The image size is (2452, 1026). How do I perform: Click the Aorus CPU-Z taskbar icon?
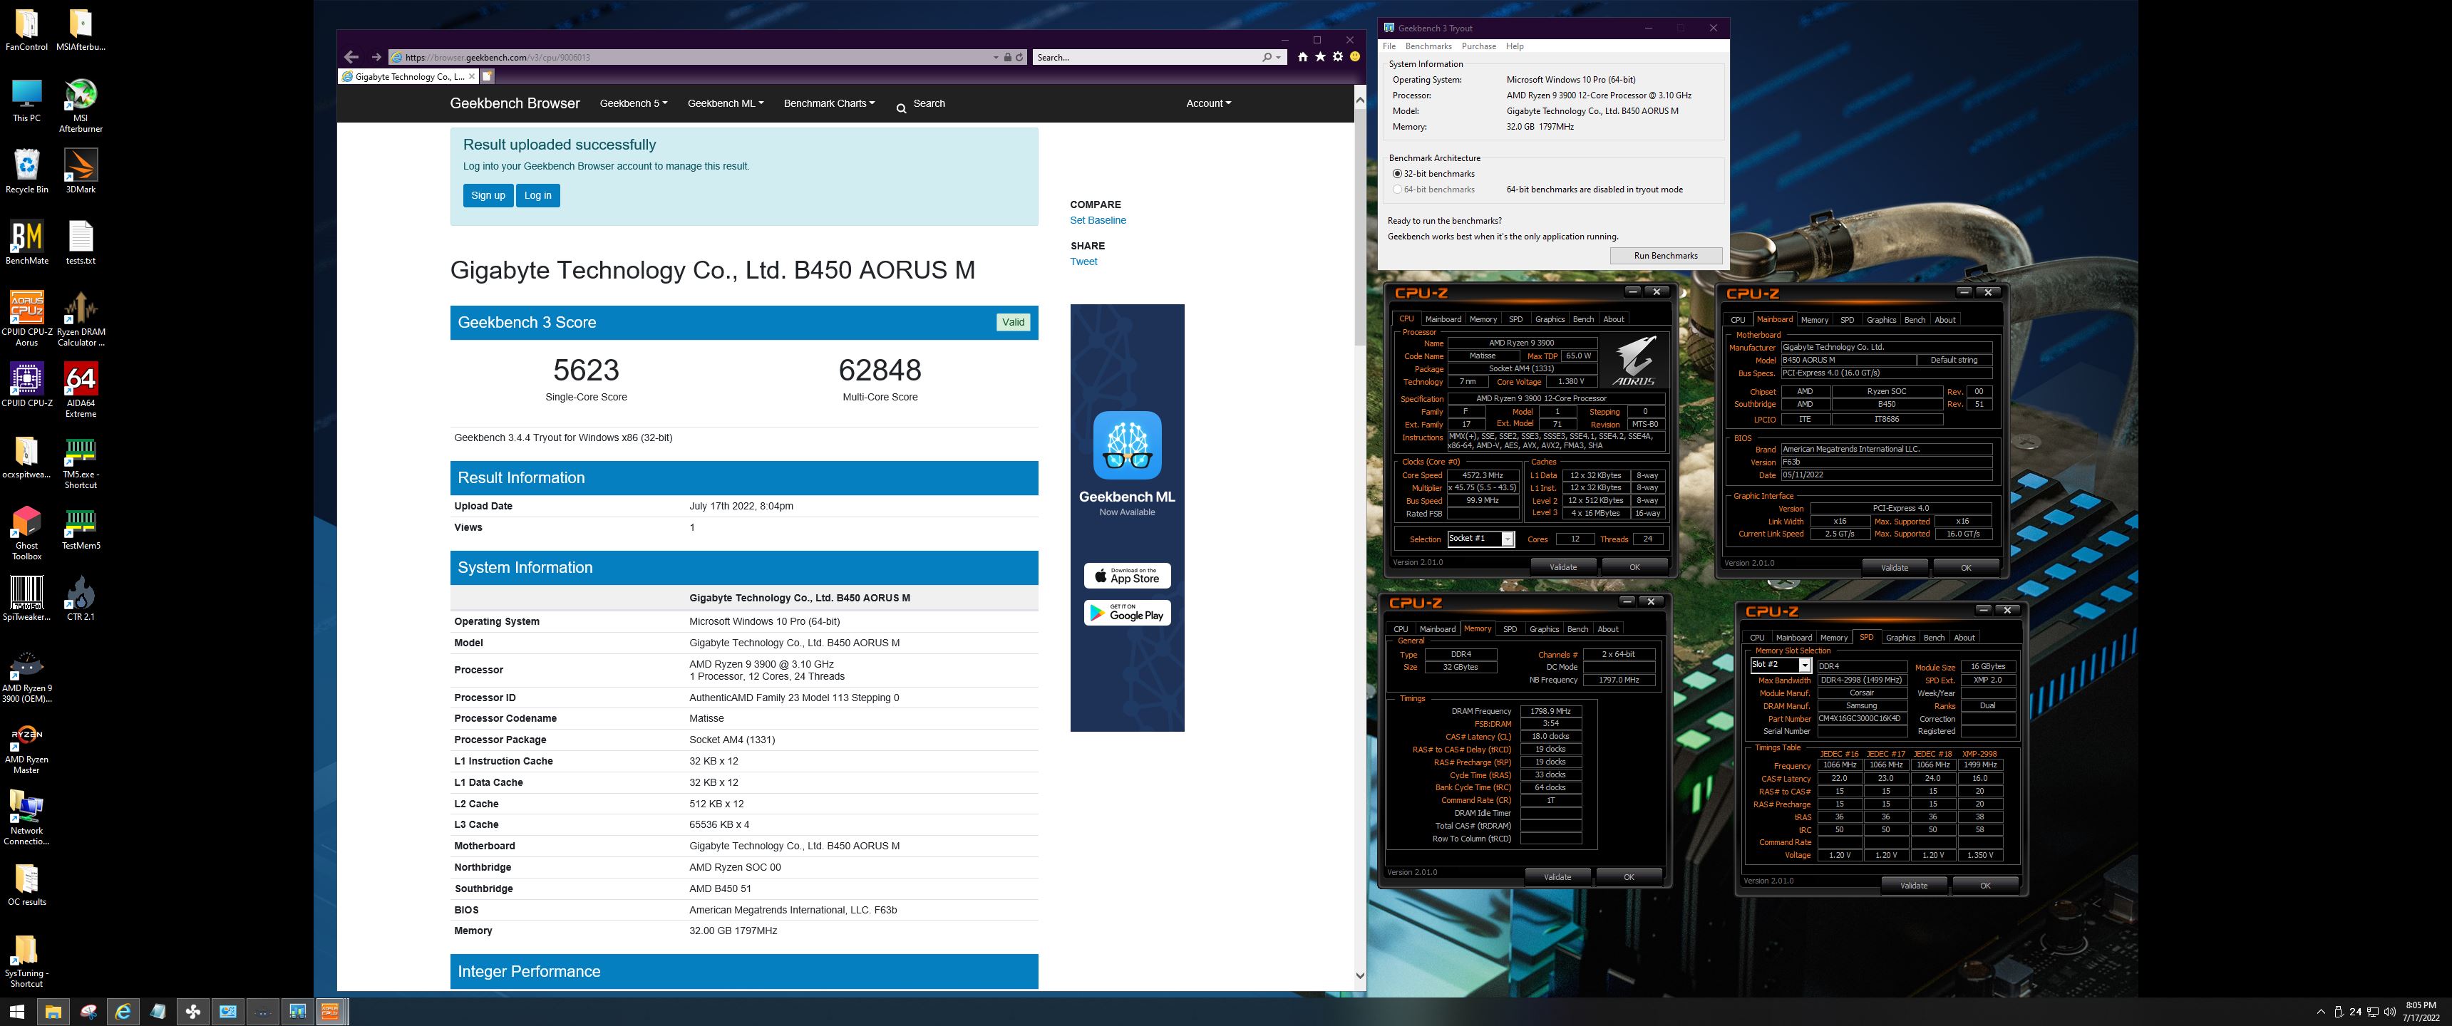coord(330,1012)
